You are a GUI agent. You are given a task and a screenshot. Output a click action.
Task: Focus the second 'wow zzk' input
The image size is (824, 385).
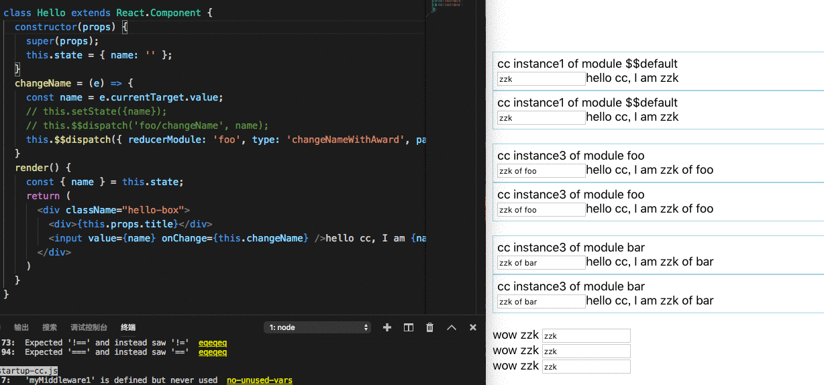pyautogui.click(x=586, y=351)
